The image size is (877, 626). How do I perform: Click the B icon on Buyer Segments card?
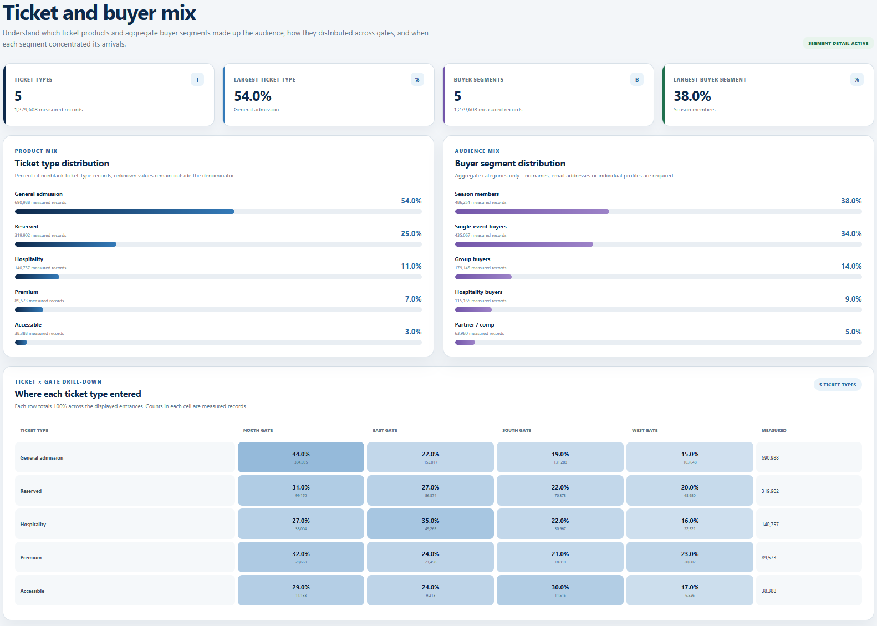tap(637, 79)
